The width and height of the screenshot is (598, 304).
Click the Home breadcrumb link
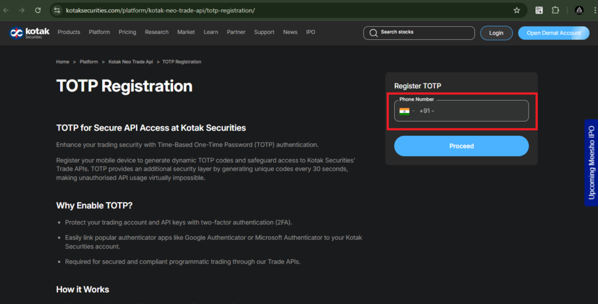62,62
